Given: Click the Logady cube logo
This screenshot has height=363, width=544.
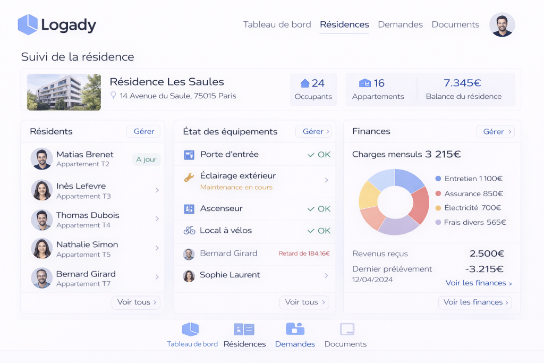Looking at the screenshot, I should 28,24.
